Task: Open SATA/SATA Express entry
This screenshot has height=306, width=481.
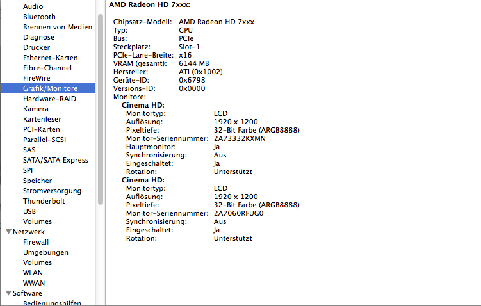Action: [56, 160]
